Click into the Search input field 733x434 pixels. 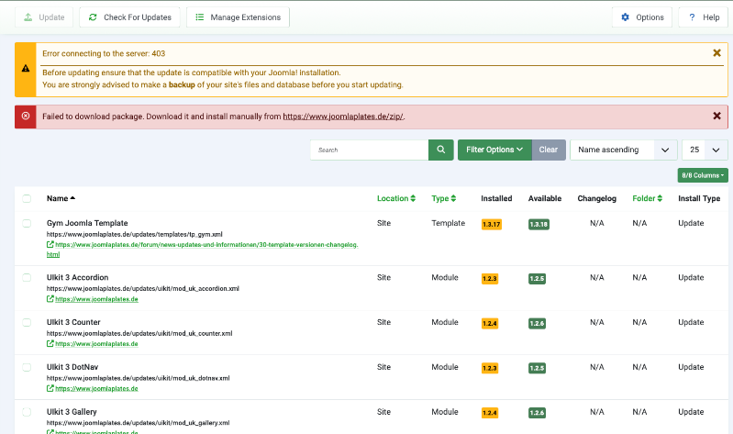tap(370, 150)
